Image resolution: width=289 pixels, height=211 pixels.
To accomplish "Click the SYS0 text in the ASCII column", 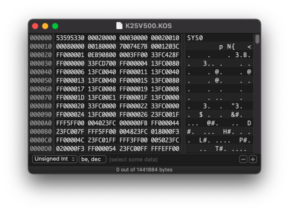I will pos(195,38).
